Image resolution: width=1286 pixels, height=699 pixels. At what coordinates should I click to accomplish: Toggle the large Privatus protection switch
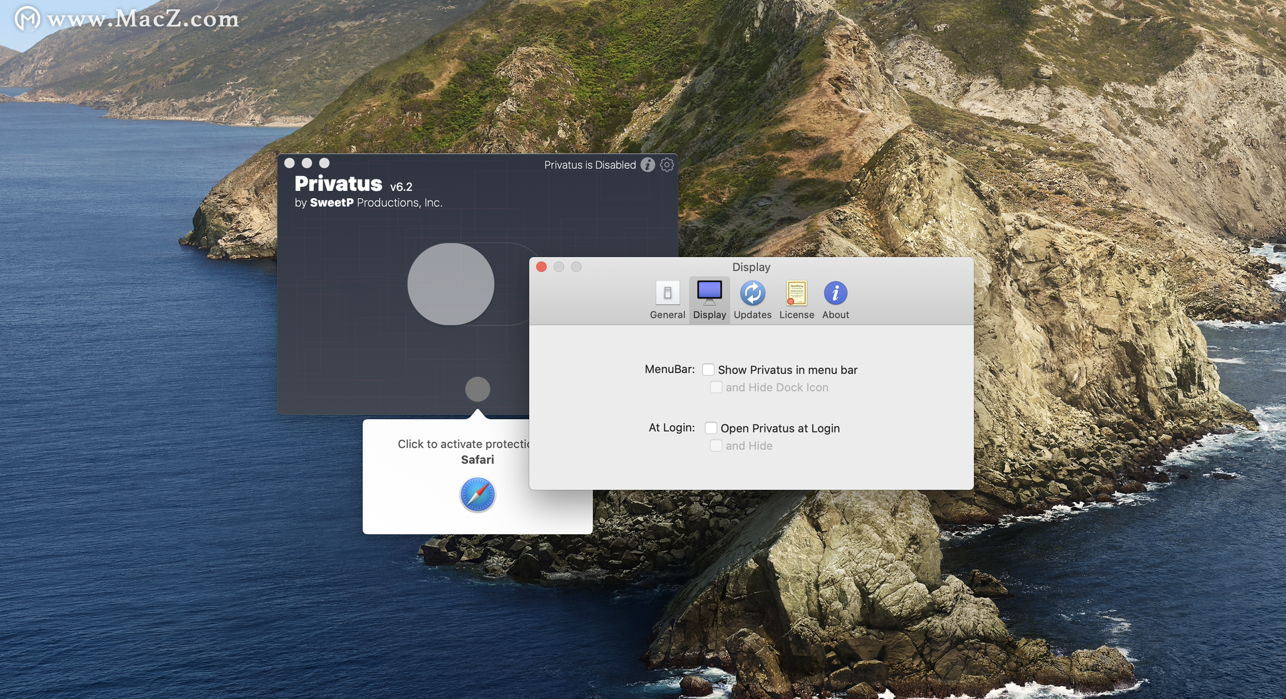pyautogui.click(x=451, y=284)
